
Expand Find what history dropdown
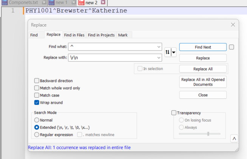(159, 47)
